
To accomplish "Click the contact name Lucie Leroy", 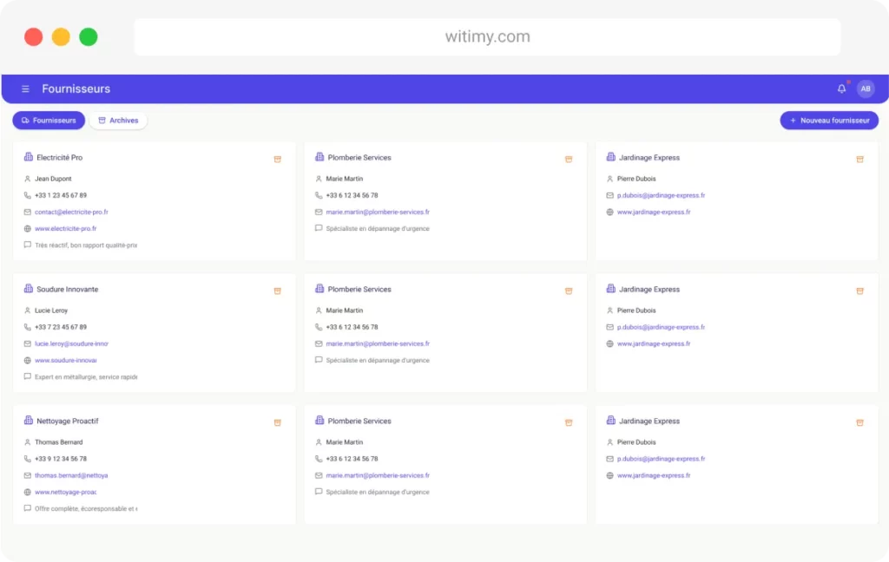I will (51, 310).
